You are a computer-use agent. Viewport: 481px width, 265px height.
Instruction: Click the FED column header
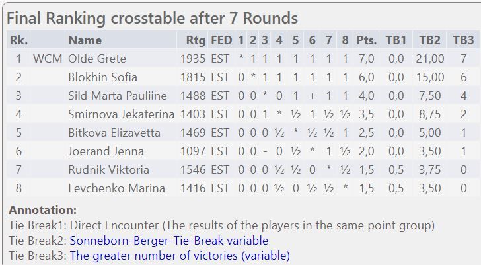pyautogui.click(x=221, y=40)
